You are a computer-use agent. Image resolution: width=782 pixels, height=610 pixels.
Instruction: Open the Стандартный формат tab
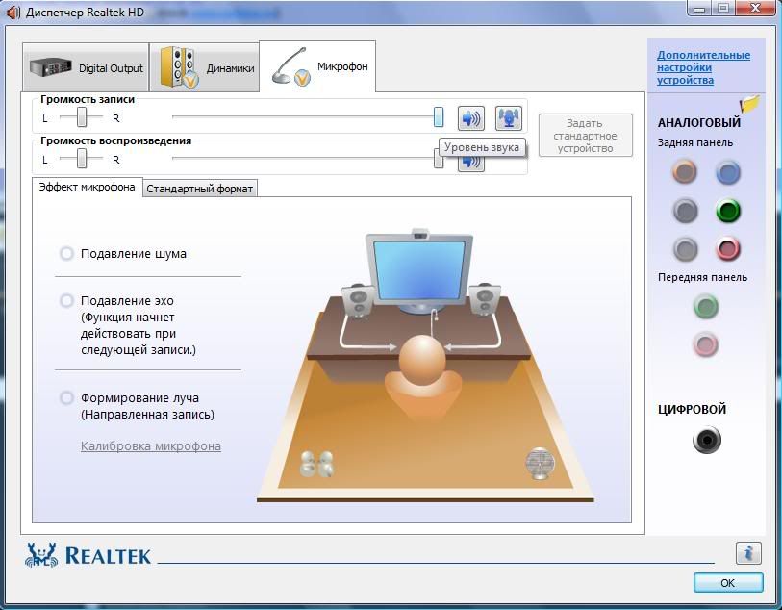click(x=200, y=189)
